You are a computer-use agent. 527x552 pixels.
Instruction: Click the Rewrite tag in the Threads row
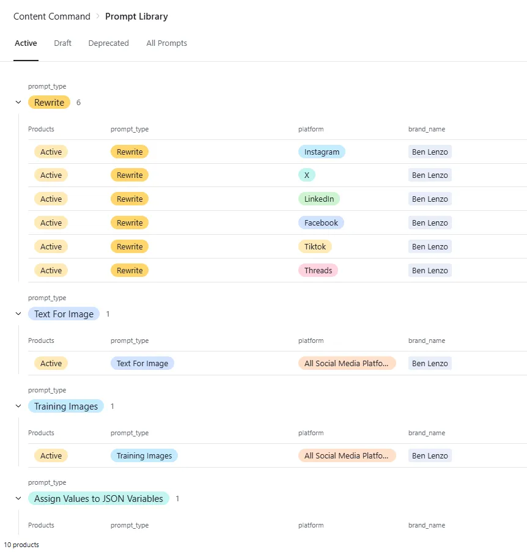(130, 270)
